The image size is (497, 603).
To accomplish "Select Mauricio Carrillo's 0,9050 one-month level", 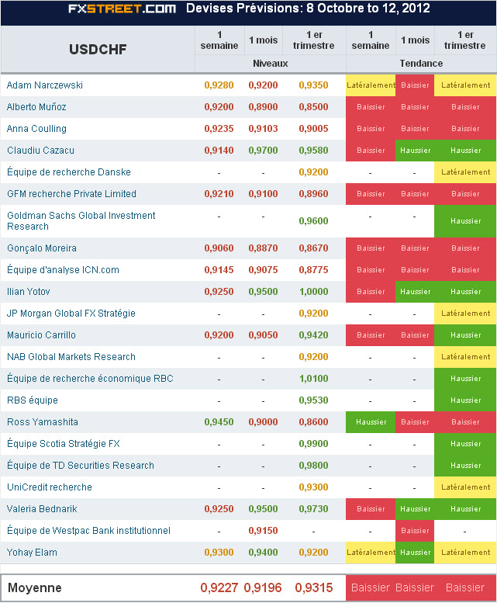I will click(x=263, y=335).
